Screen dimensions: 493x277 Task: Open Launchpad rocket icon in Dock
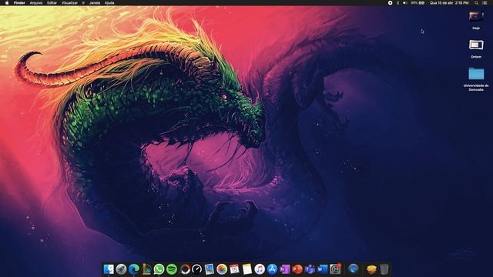[122, 269]
